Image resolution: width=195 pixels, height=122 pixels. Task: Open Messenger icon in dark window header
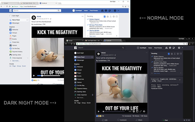(x=170, y=48)
